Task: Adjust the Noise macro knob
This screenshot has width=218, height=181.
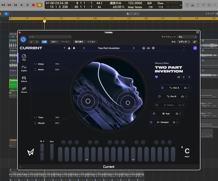Action: tap(35, 70)
